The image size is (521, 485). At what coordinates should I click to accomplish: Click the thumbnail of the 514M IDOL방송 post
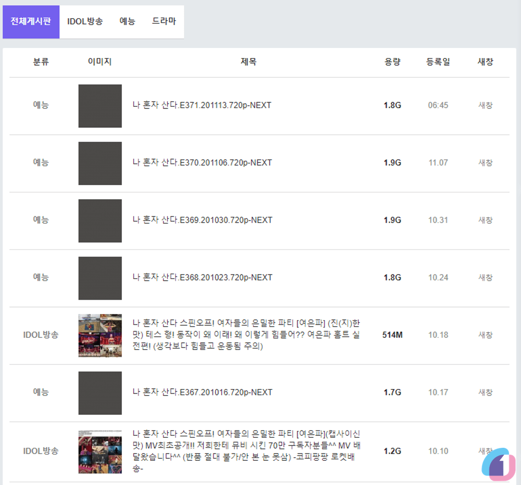click(x=100, y=336)
